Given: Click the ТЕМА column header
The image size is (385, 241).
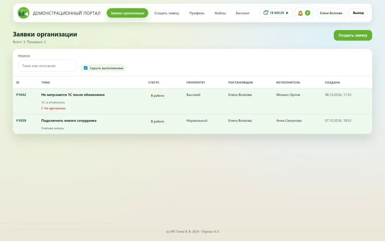Looking at the screenshot, I should (45, 82).
